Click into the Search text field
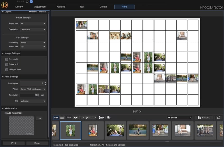Viewport: 224px width, 147px height. coord(180,118)
